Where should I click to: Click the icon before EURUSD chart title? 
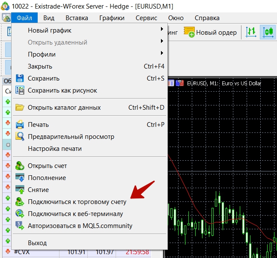tap(180, 83)
